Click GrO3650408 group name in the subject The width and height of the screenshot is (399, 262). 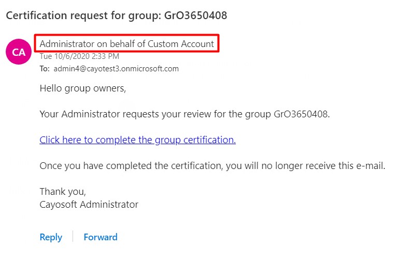195,16
